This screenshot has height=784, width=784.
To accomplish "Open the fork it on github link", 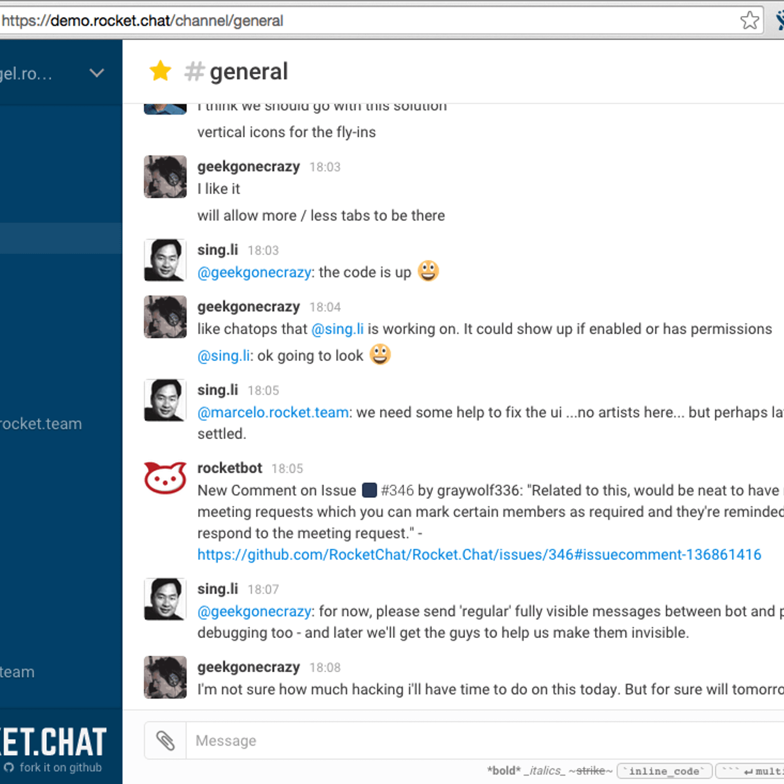I will pyautogui.click(x=61, y=767).
